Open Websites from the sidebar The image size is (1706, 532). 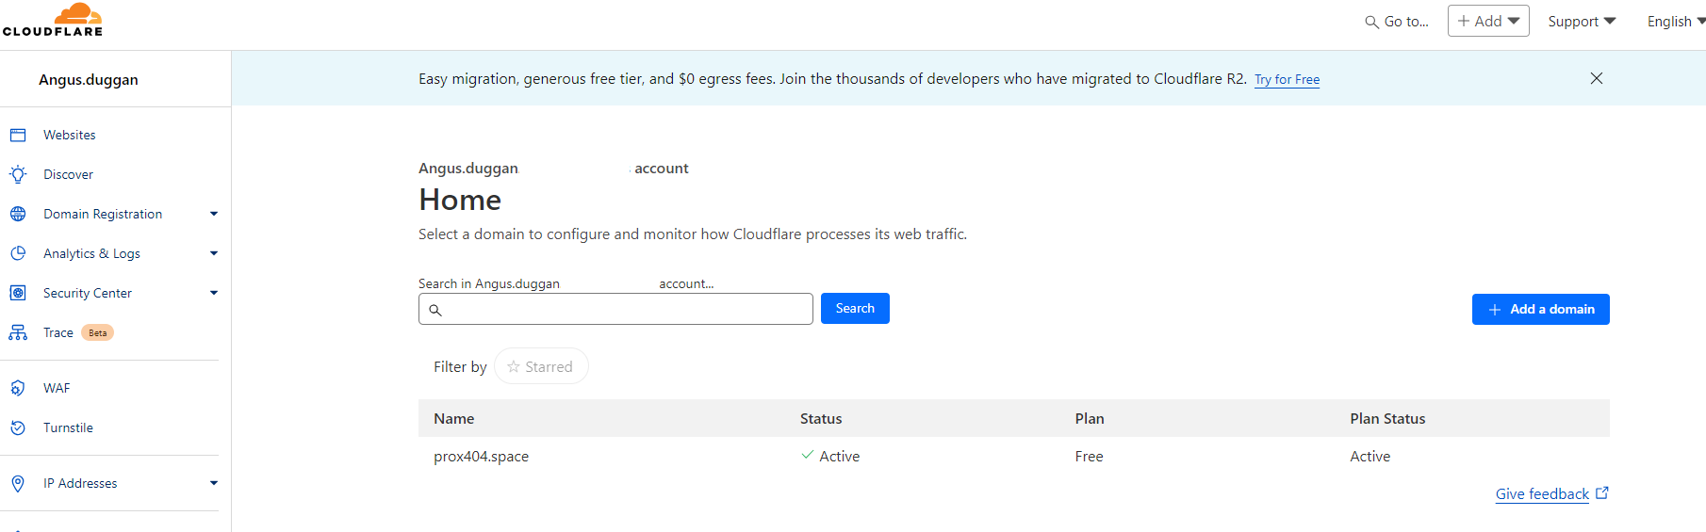pos(69,135)
